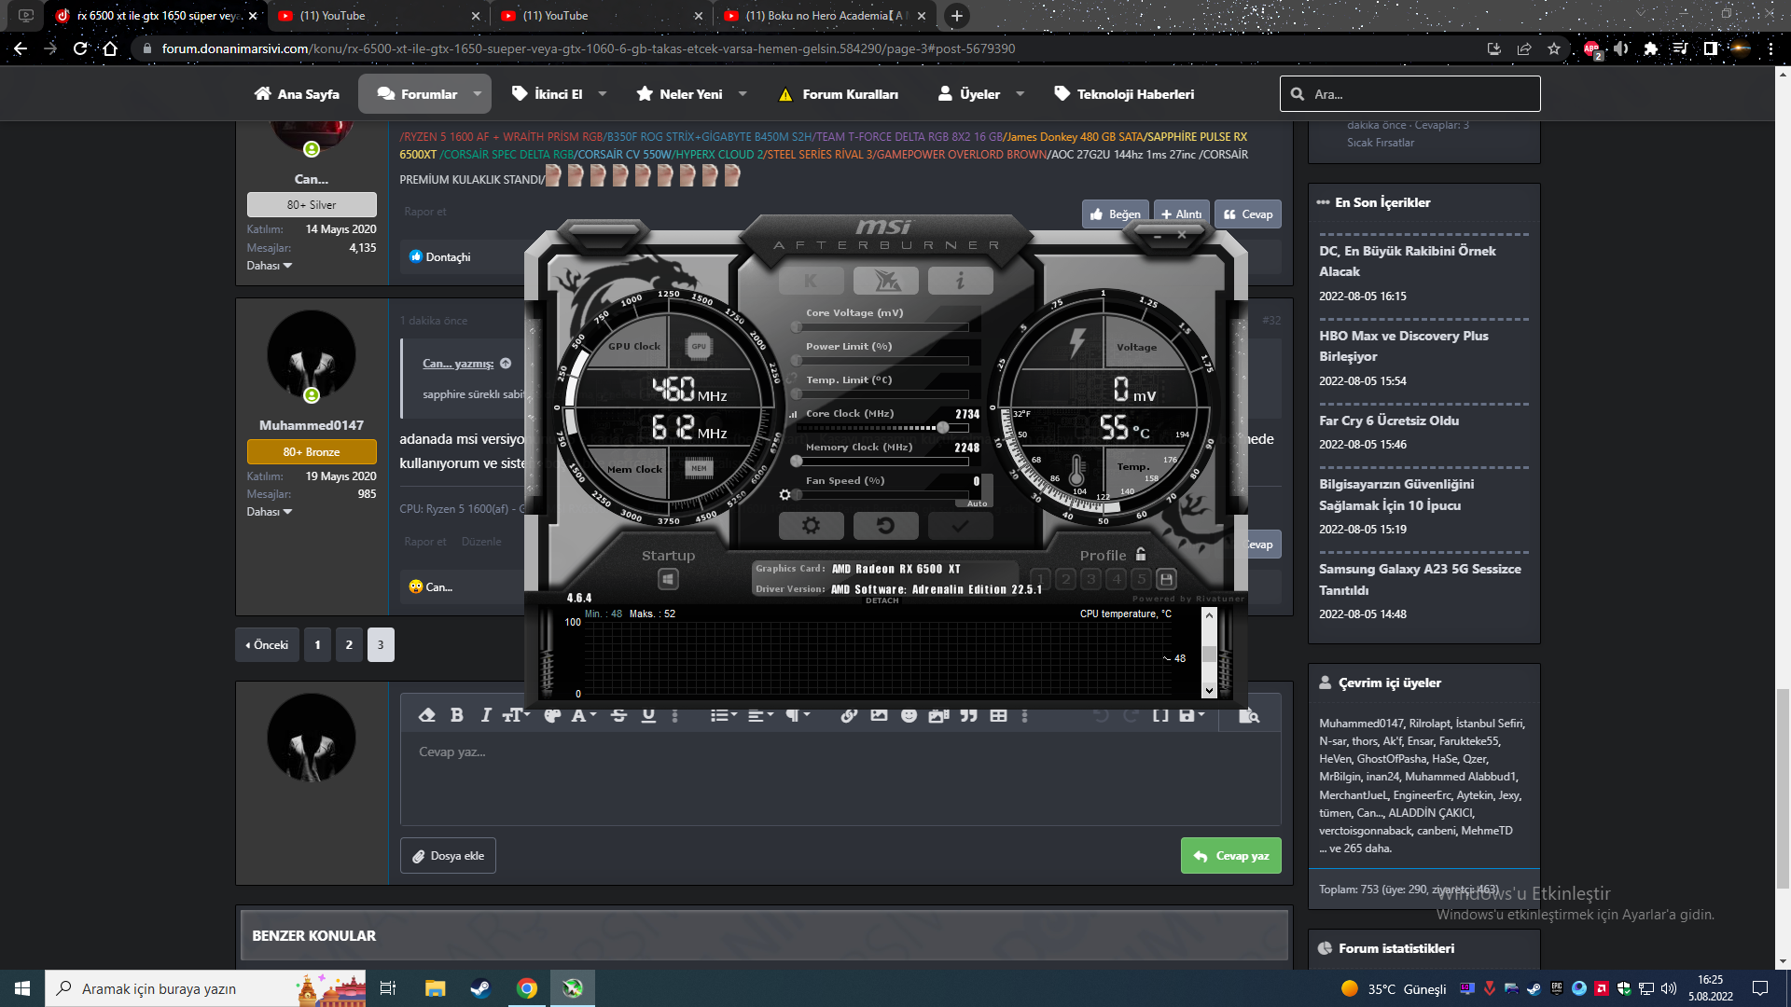Expand 'Dahası' under Muhammed0147 profile
The width and height of the screenshot is (1791, 1007).
[270, 512]
